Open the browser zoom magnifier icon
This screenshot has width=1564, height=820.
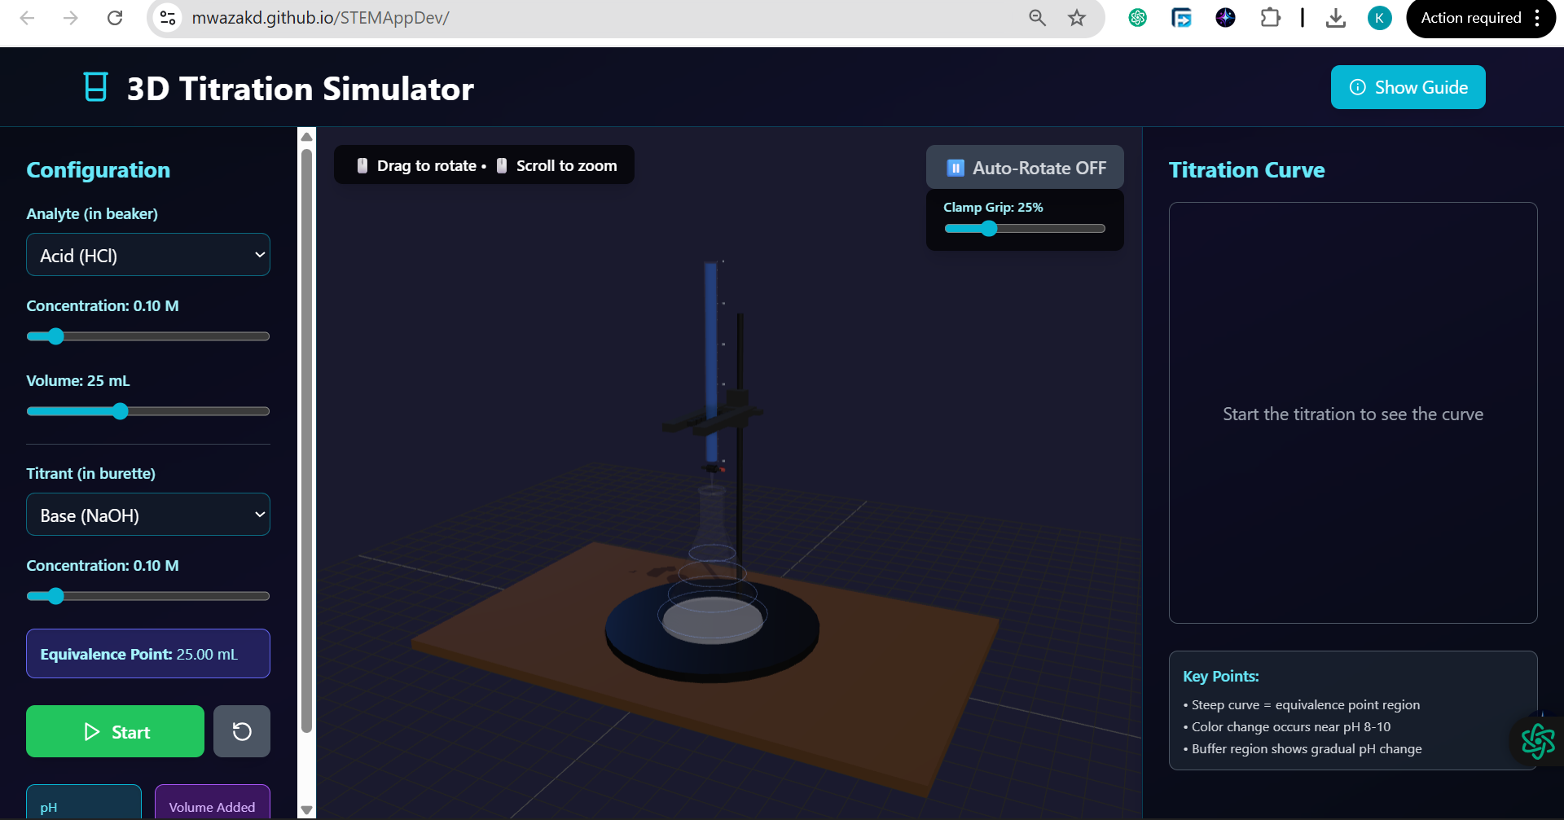point(1037,18)
